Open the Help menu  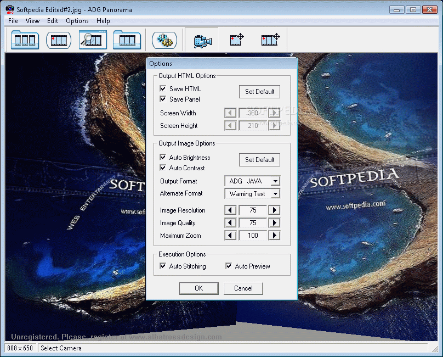click(x=103, y=21)
